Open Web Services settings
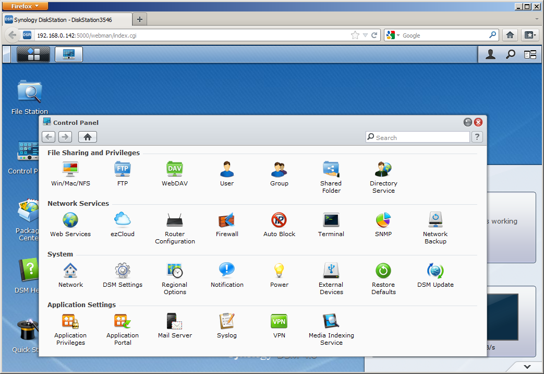The image size is (544, 374). click(x=70, y=225)
